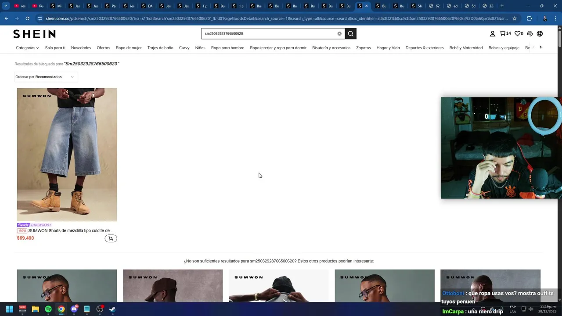
Task: Open Bebé y Maternidad category
Action: (466, 48)
